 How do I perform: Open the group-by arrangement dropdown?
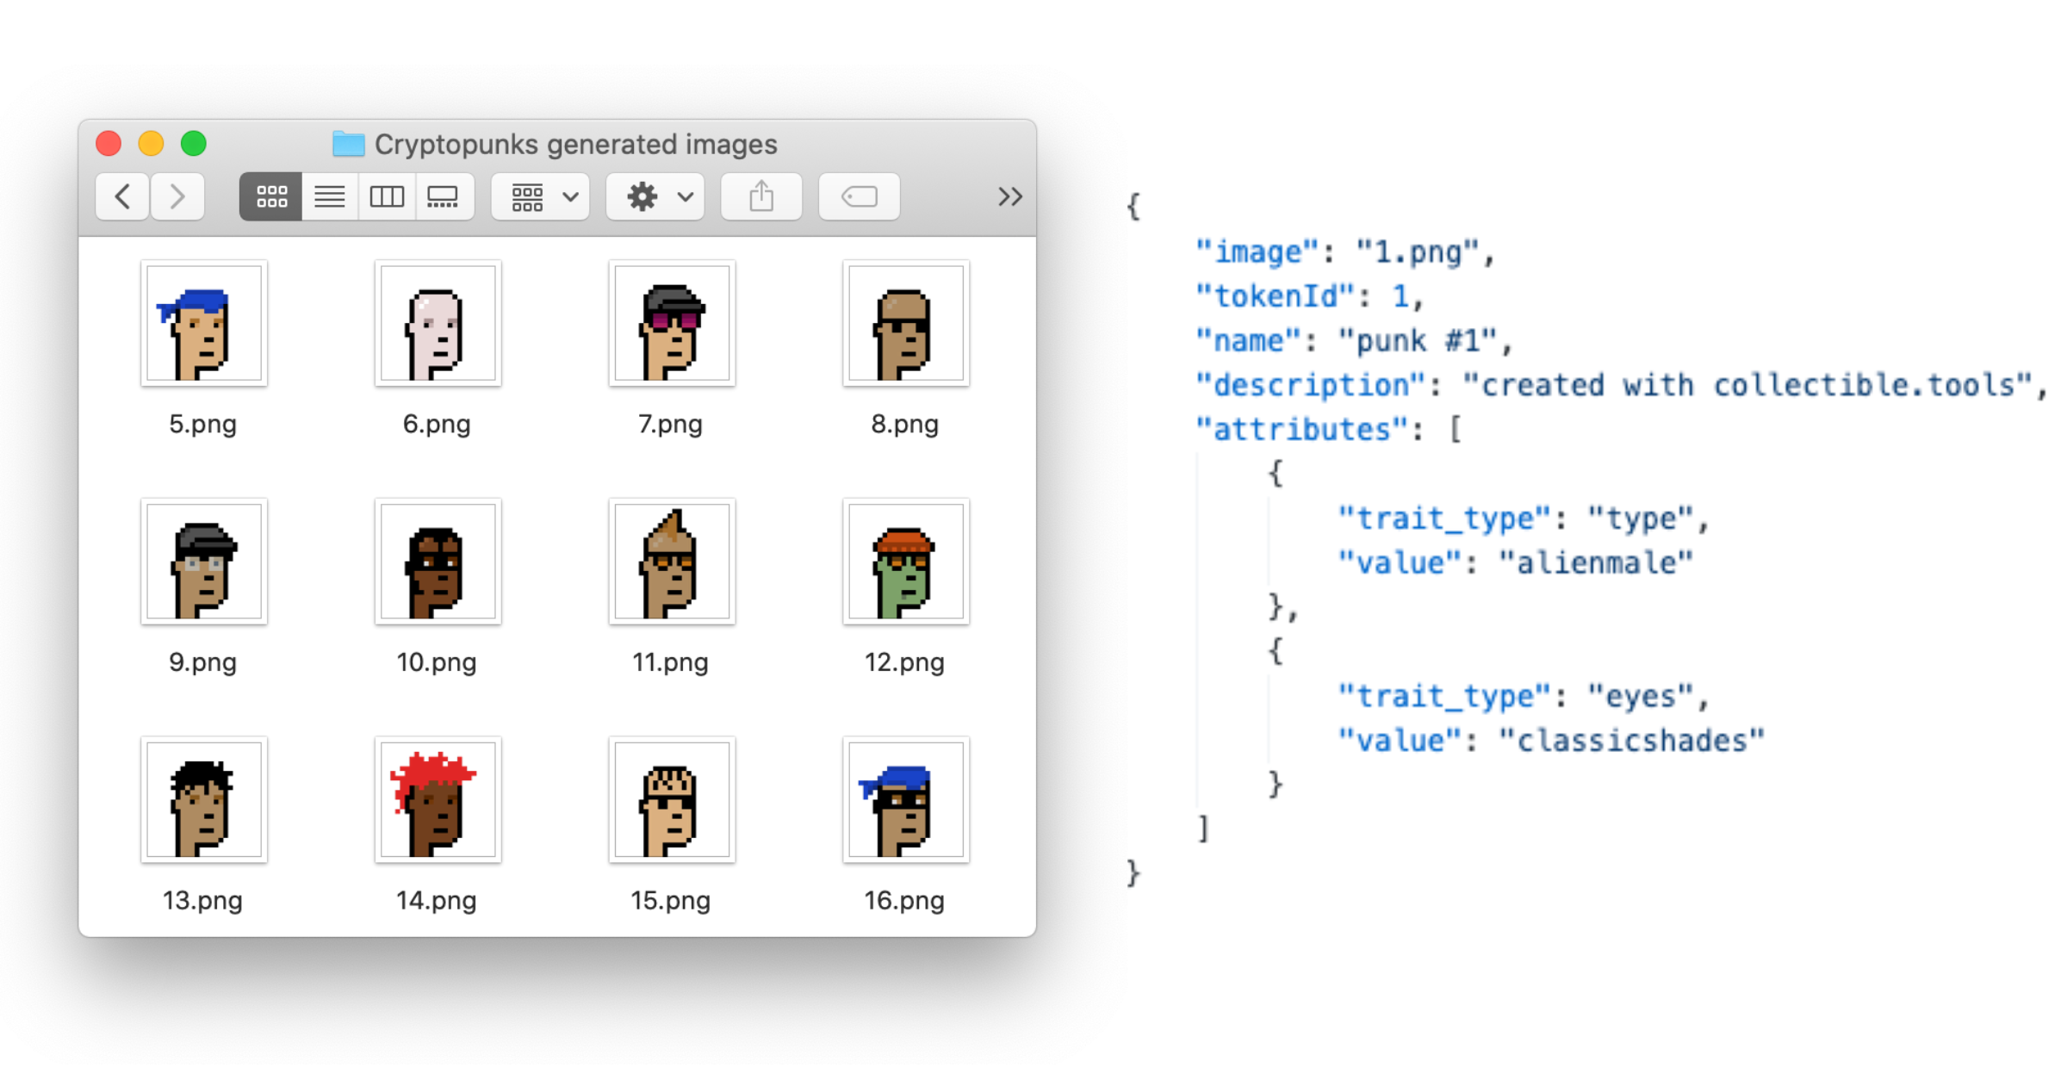coord(541,197)
